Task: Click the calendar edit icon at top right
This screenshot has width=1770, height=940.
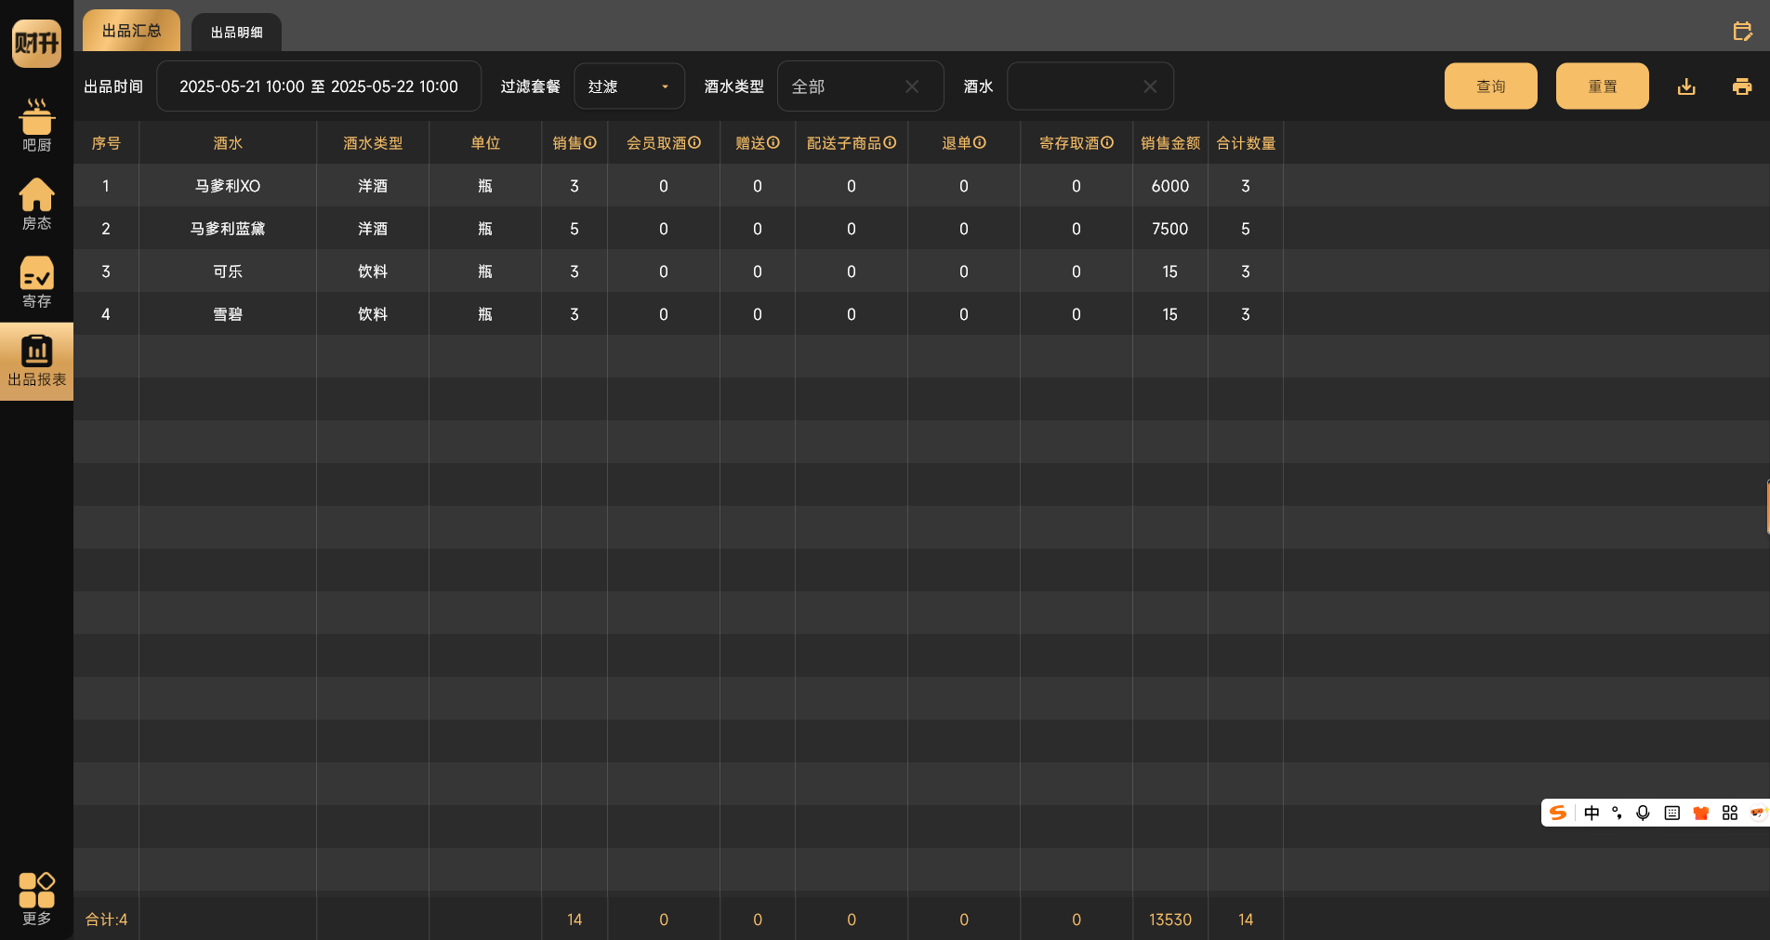Action: (x=1742, y=32)
